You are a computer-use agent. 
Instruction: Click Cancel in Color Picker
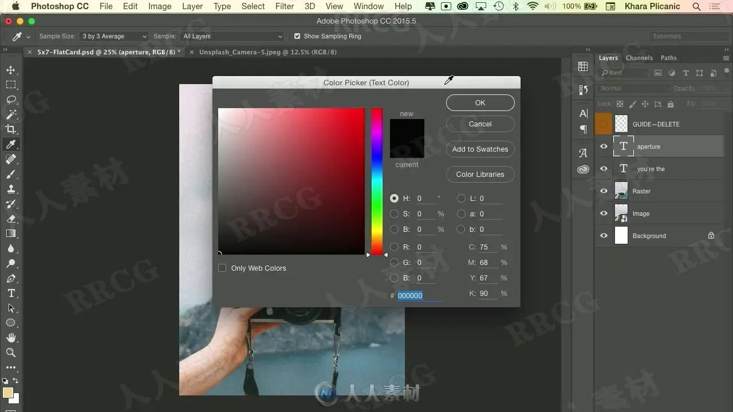[x=480, y=124]
